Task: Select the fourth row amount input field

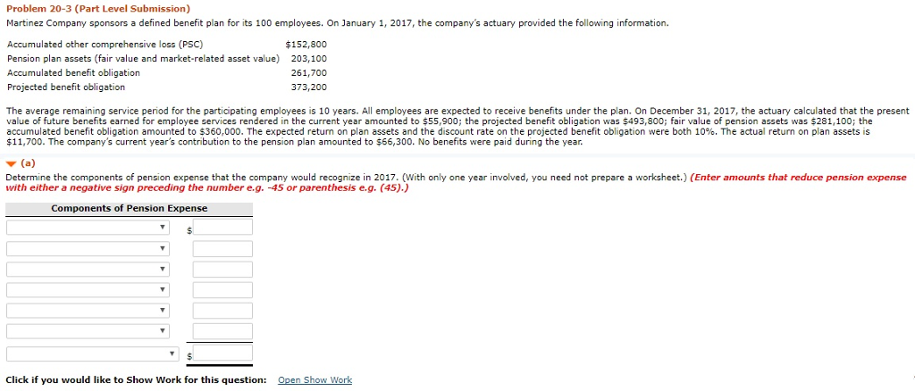Action: click(x=222, y=290)
